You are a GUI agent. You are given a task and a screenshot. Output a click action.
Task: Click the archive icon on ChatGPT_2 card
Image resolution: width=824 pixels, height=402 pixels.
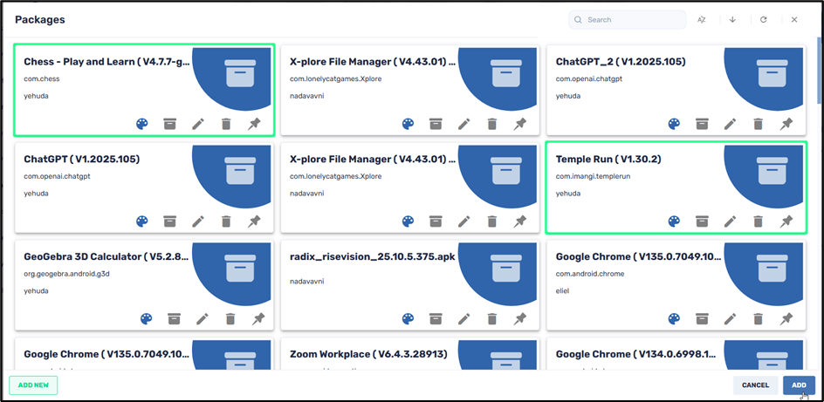coord(702,124)
